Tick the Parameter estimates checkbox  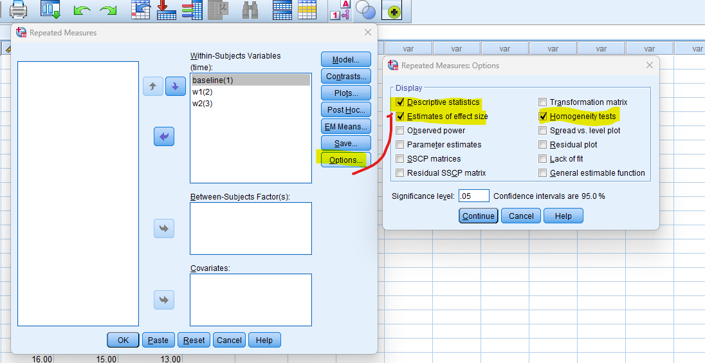pyautogui.click(x=400, y=145)
